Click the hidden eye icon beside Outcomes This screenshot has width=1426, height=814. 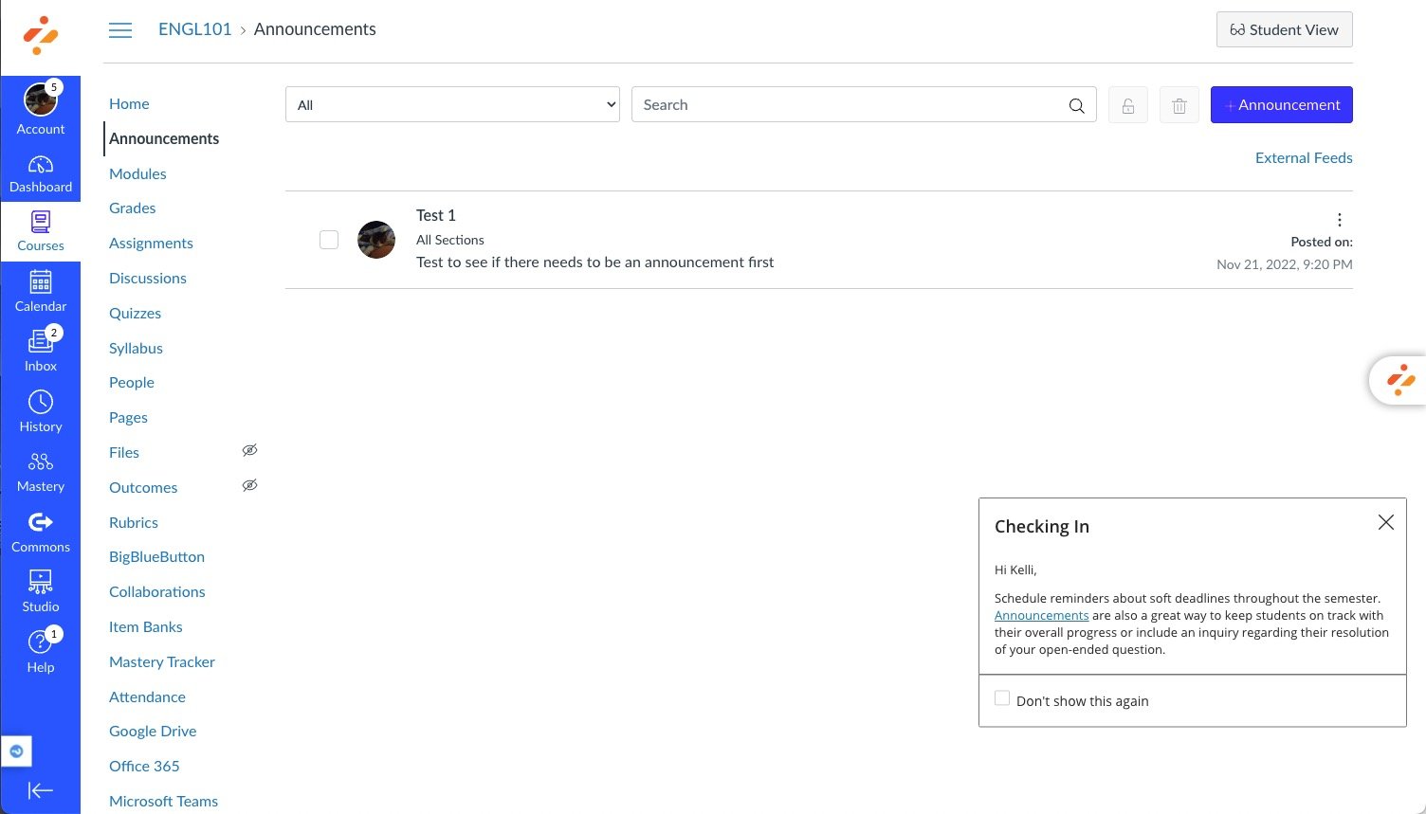(x=249, y=486)
